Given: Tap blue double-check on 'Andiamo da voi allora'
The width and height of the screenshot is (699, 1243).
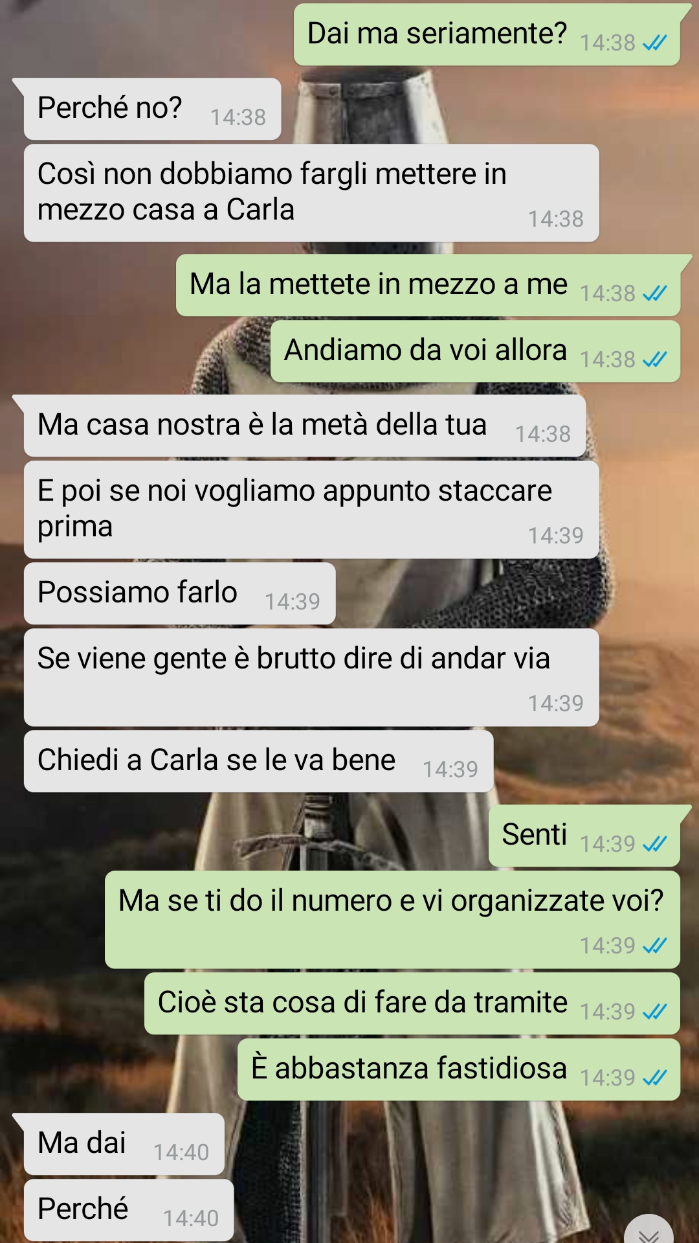Looking at the screenshot, I should coord(654,359).
